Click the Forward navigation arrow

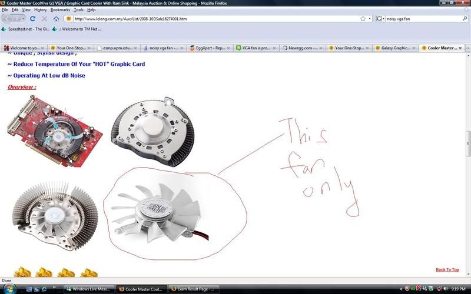pyautogui.click(x=17, y=19)
